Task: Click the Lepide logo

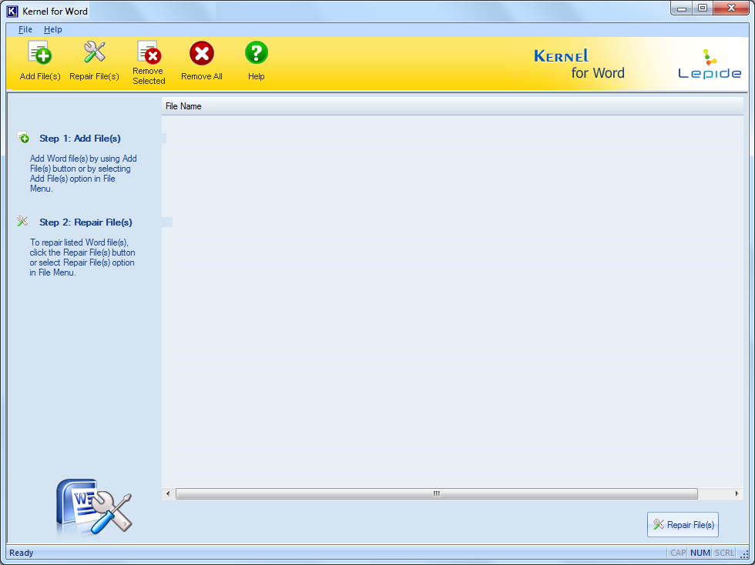Action: click(x=710, y=64)
